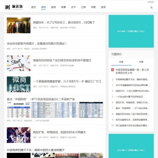Open the 点子 nav item

pyautogui.click(x=73, y=7)
